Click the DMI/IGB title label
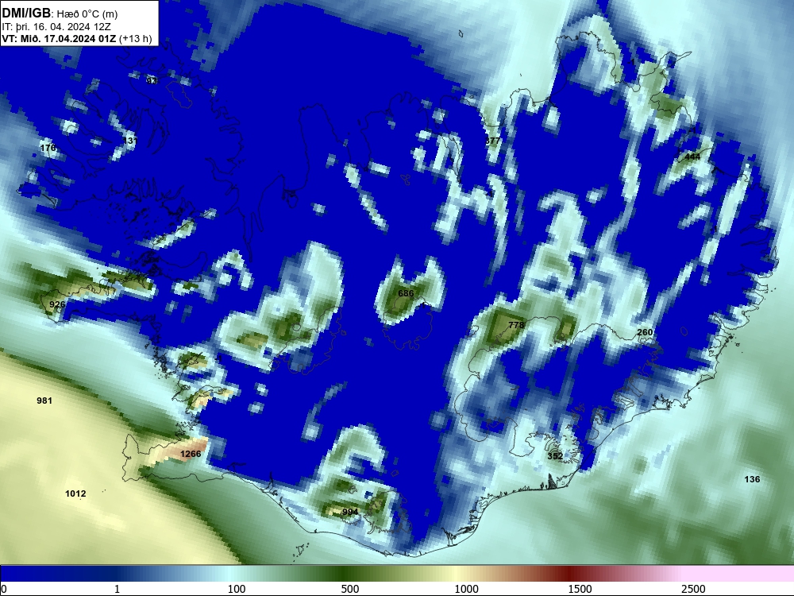 pos(26,14)
